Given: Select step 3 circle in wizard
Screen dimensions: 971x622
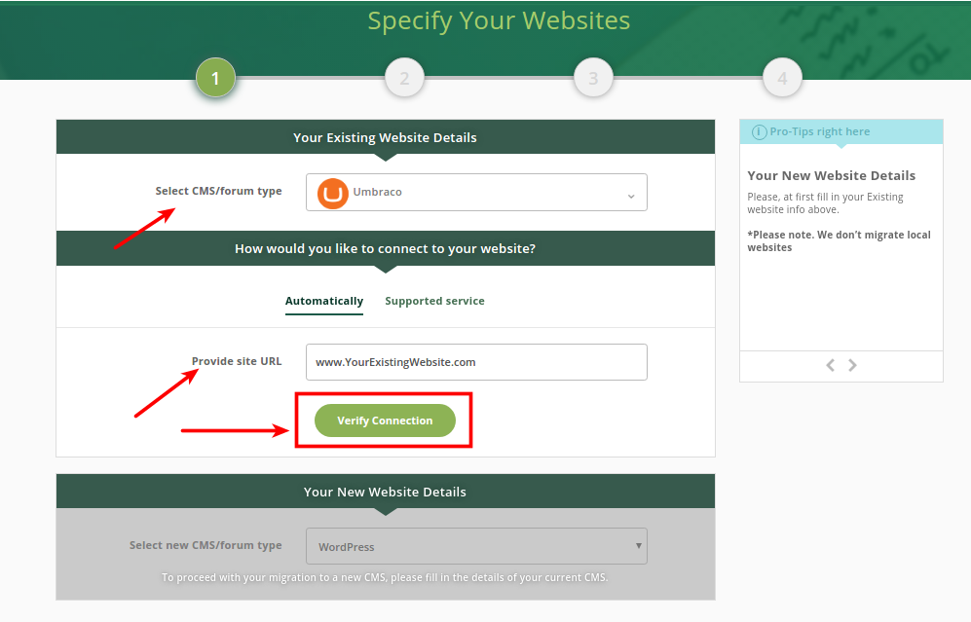Looking at the screenshot, I should (x=593, y=78).
